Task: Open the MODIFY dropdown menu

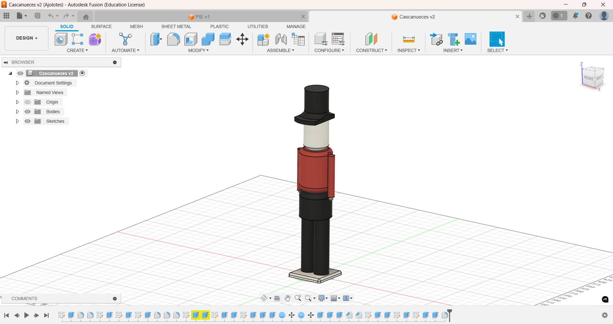Action: click(x=198, y=50)
